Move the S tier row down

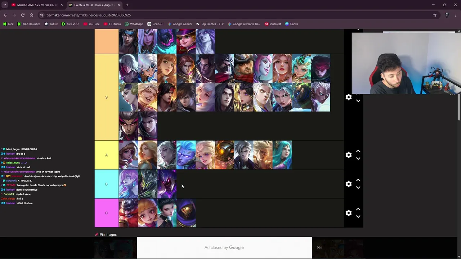358,101
